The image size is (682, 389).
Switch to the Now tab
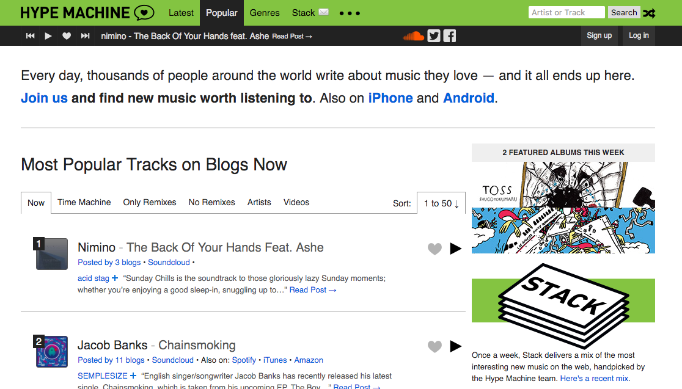[36, 203]
